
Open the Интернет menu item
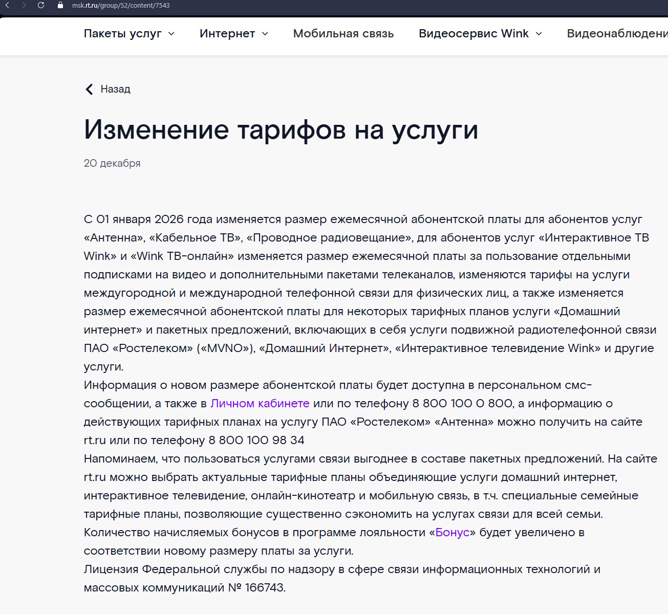pyautogui.click(x=227, y=34)
